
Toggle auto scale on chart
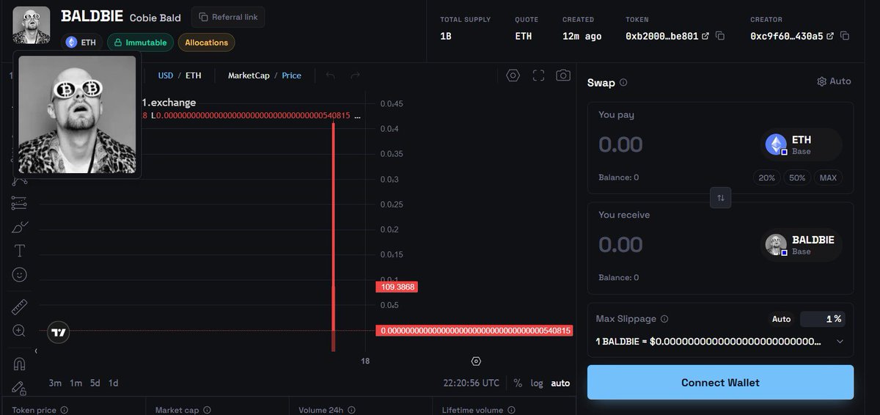coord(560,383)
